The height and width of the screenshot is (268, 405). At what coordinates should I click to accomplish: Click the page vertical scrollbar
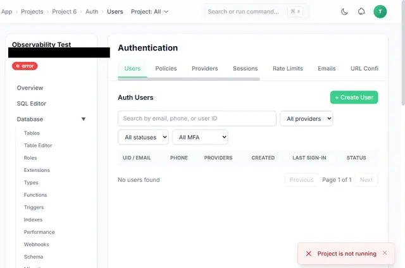[x=403, y=54]
